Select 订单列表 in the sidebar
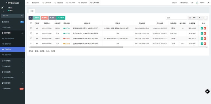Viewport: 211px width, 104px height. [x=13, y=49]
